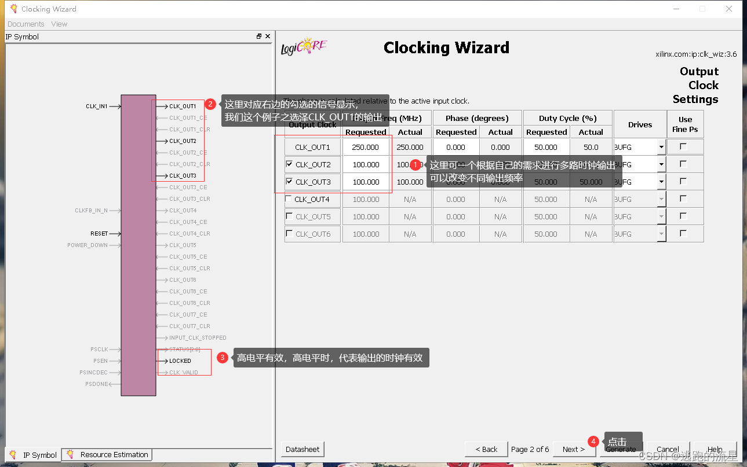The height and width of the screenshot is (467, 747).
Task: Click the Help button
Action: click(715, 449)
